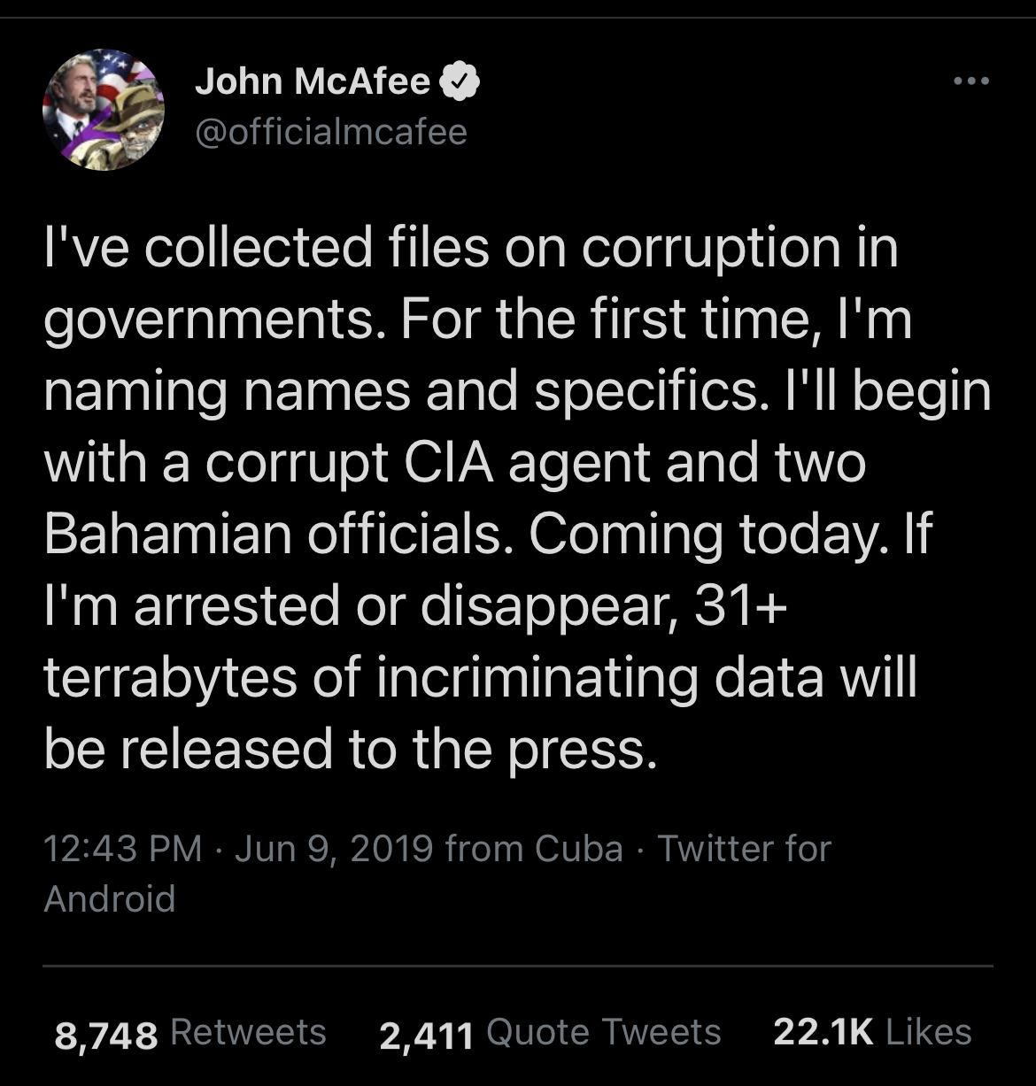View the 8,748 retweets count

coord(106,1034)
